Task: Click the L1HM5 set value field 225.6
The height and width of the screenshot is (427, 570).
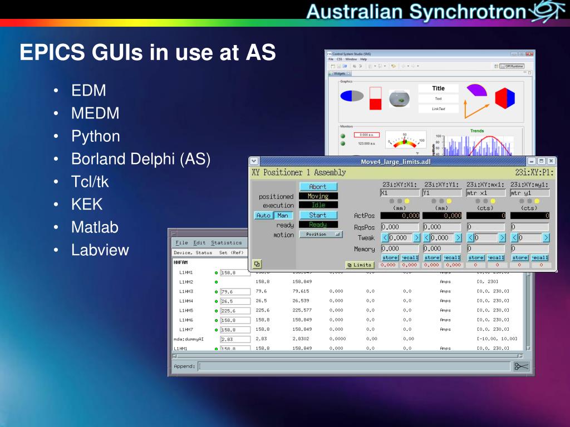Action: point(235,311)
